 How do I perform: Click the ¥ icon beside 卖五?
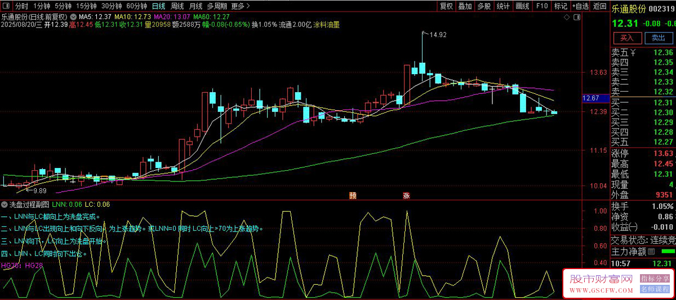click(x=634, y=53)
